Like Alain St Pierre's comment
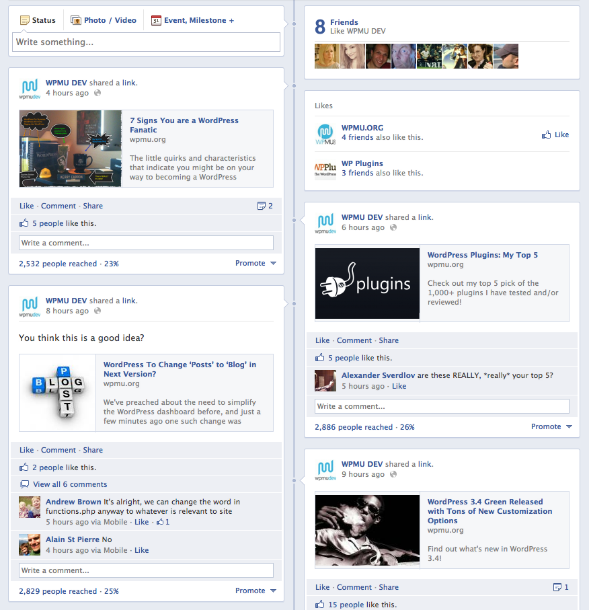589x610 pixels. click(x=142, y=550)
